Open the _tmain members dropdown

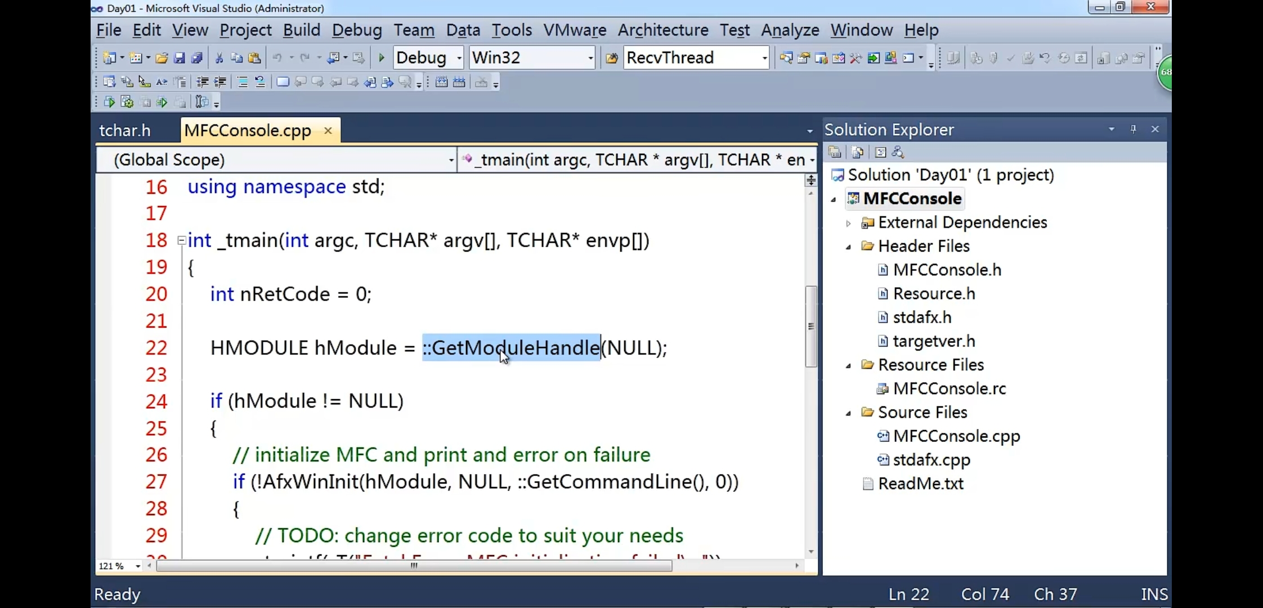coord(812,160)
